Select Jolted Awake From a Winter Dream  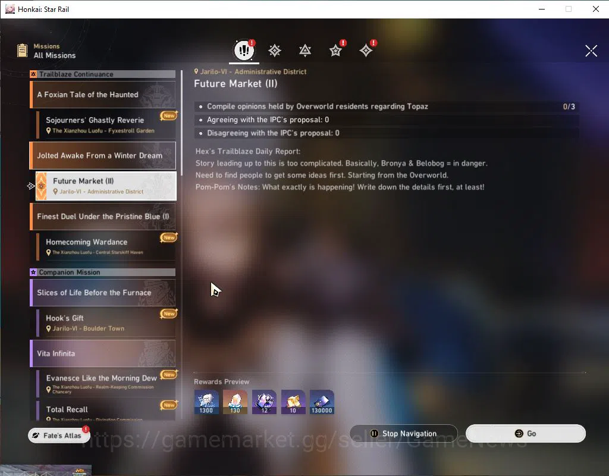pos(103,155)
